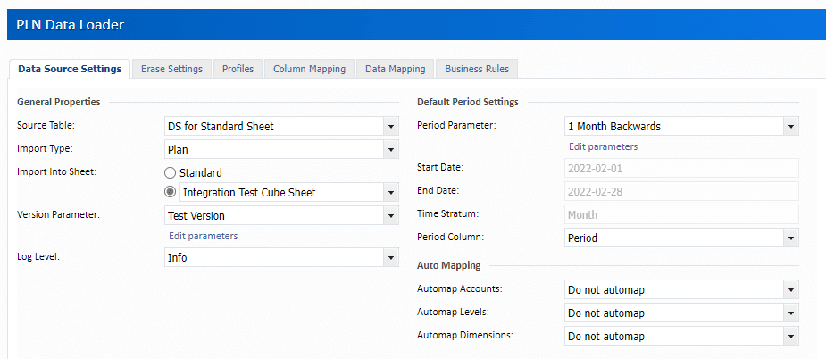The width and height of the screenshot is (826, 359).
Task: Open the Source Table dropdown
Action: (x=390, y=127)
